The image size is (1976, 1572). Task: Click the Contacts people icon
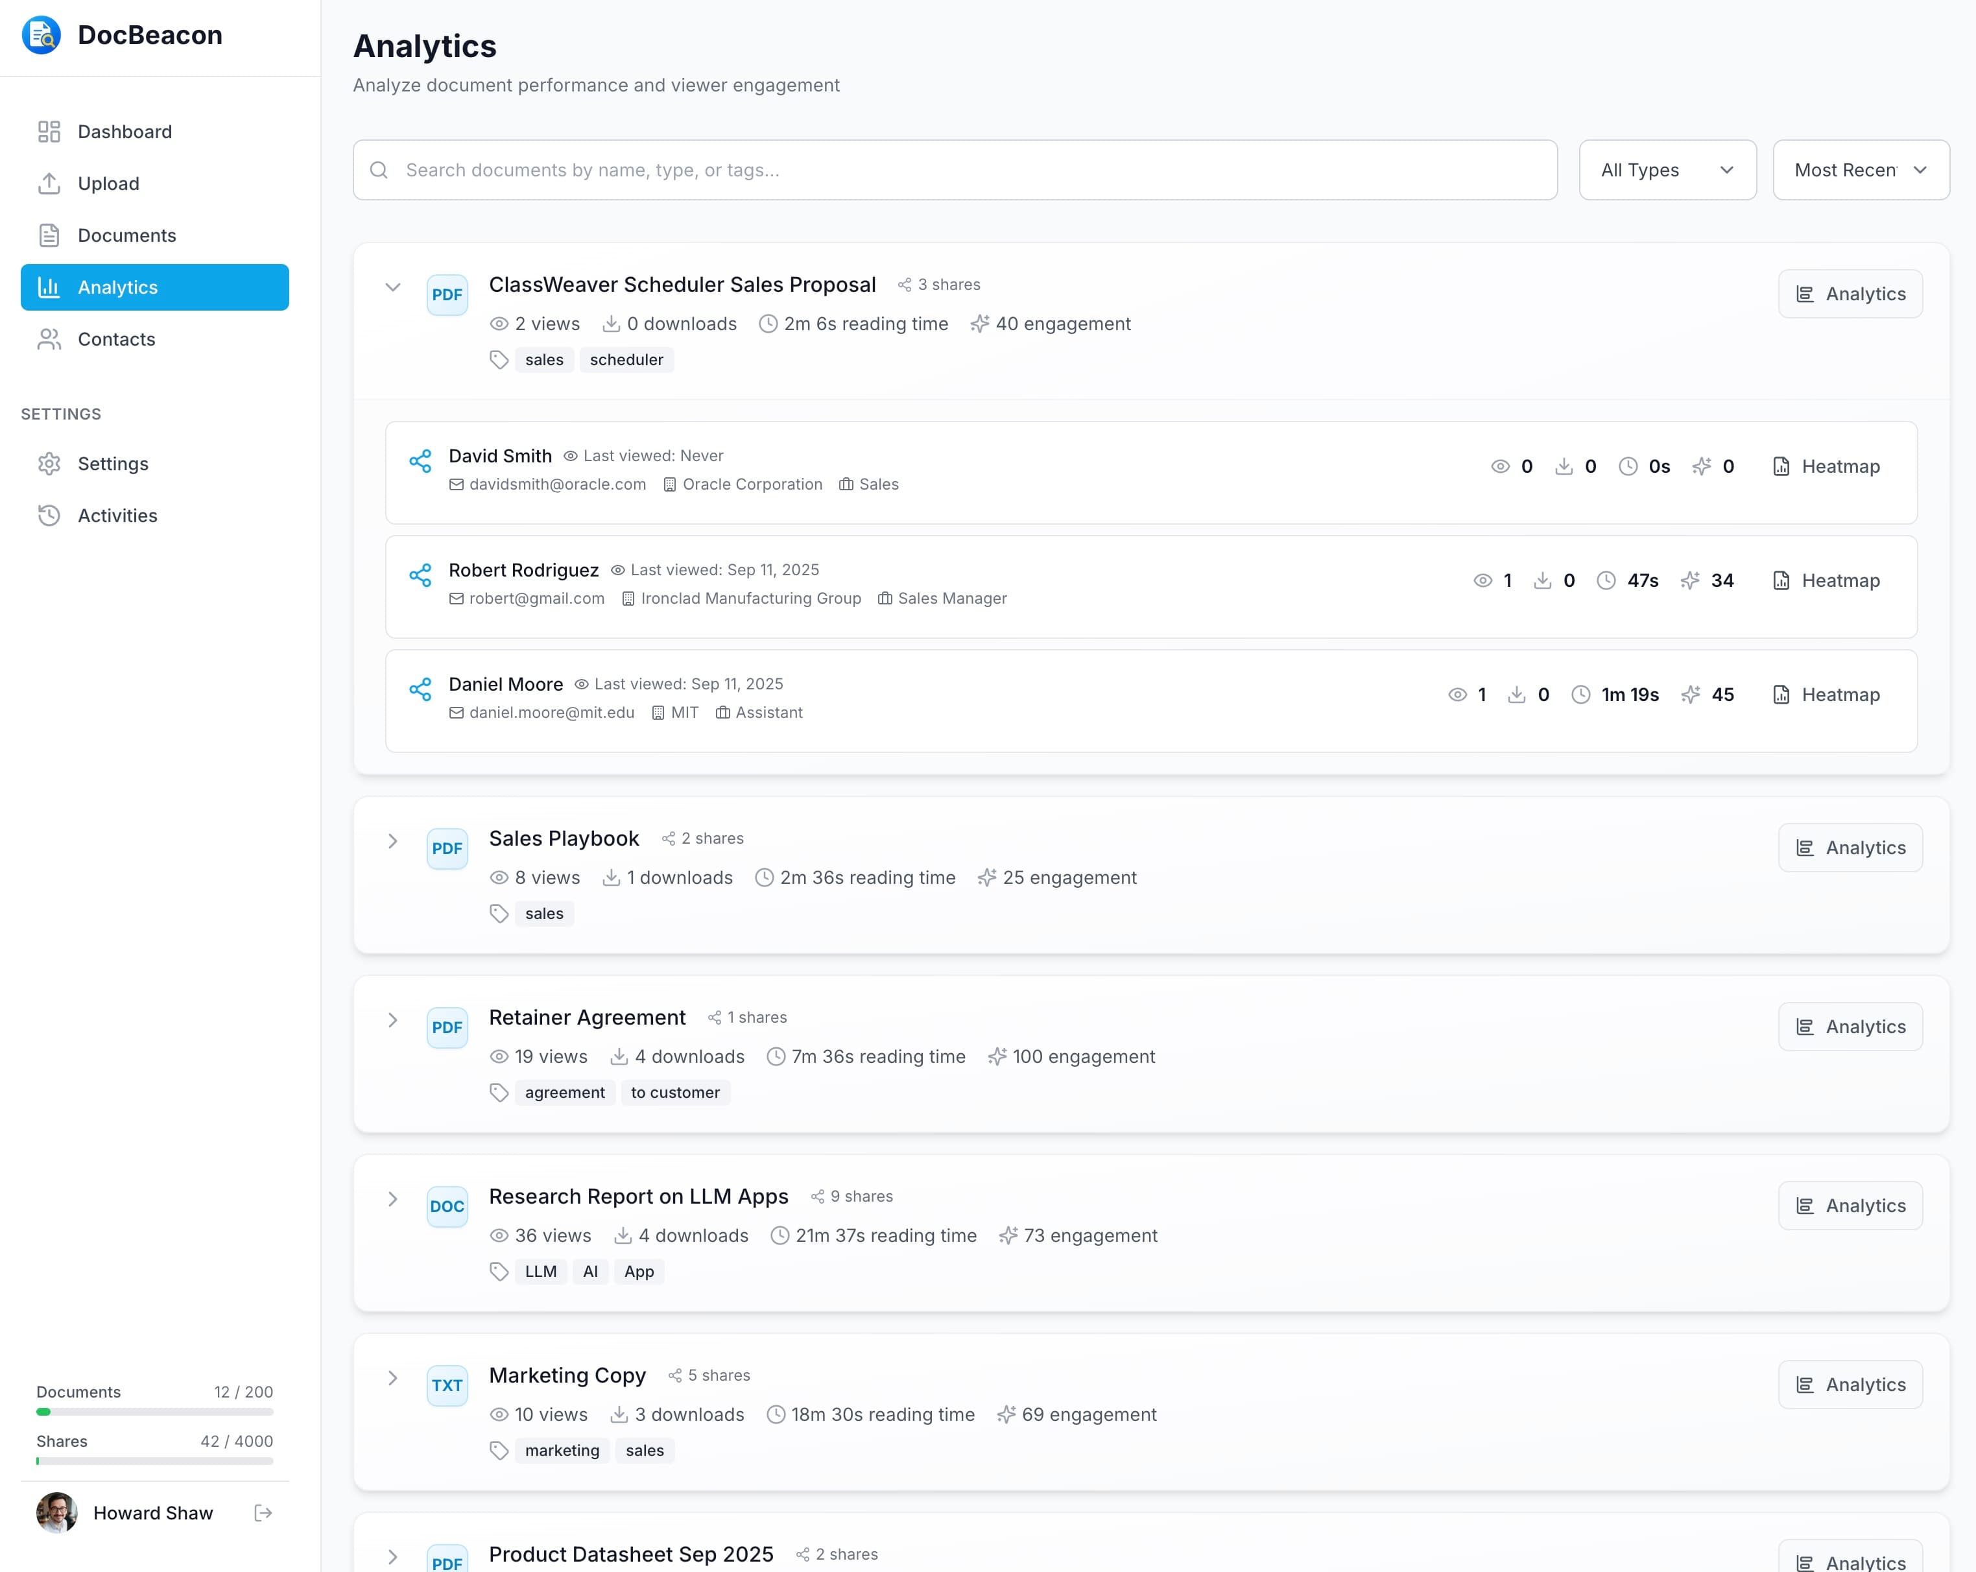click(49, 339)
